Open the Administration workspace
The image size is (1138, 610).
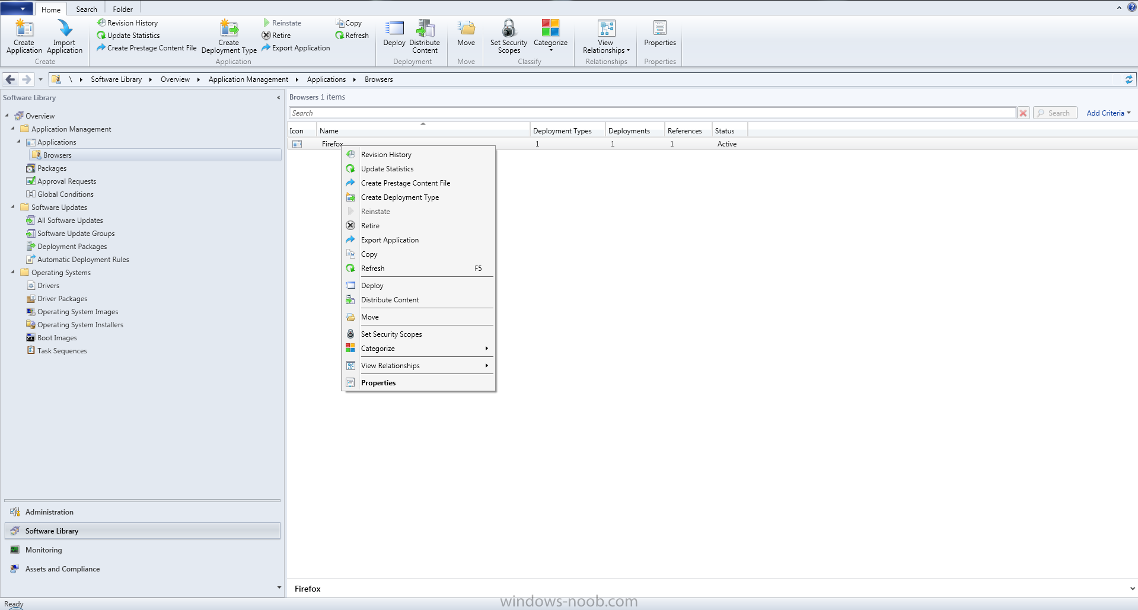(x=142, y=512)
